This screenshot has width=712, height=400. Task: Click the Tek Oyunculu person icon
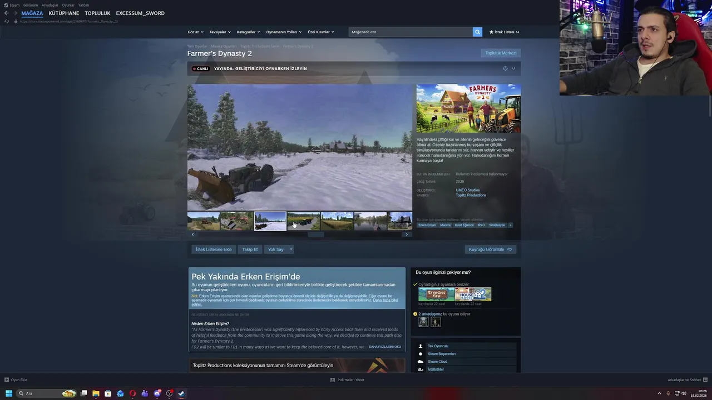click(421, 346)
